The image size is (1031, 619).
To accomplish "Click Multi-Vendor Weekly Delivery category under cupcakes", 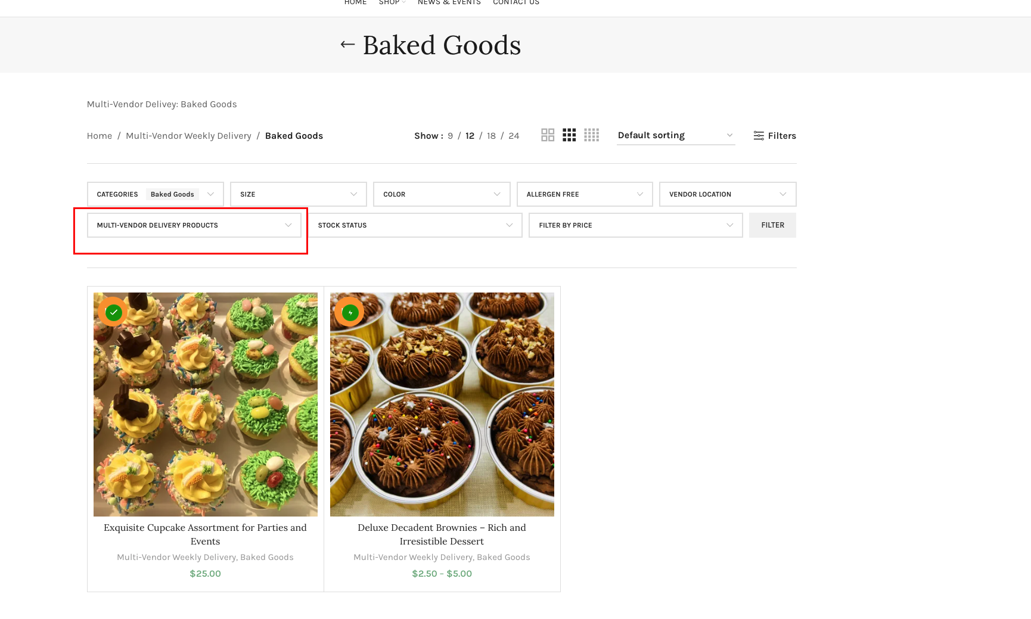I will tap(176, 557).
